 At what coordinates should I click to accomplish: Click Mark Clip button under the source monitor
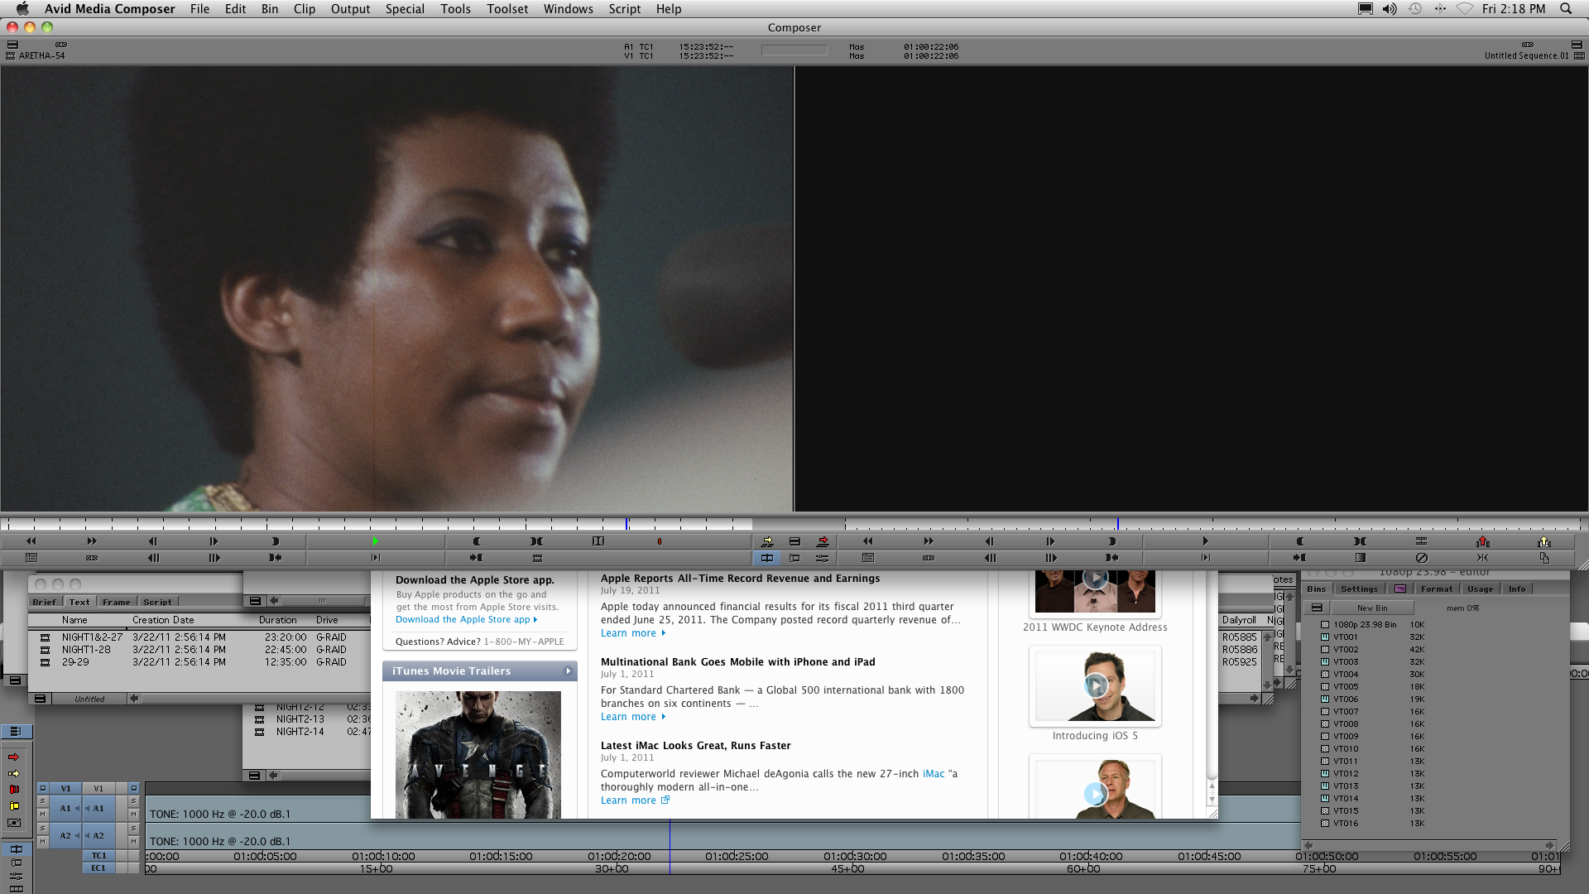pos(536,541)
